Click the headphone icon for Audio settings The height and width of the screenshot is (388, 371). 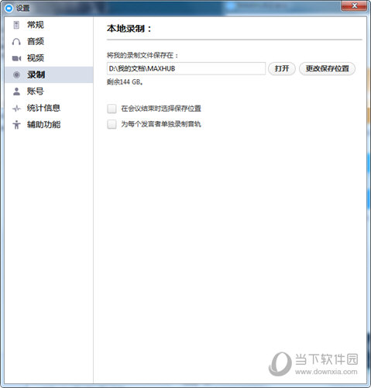click(x=16, y=41)
